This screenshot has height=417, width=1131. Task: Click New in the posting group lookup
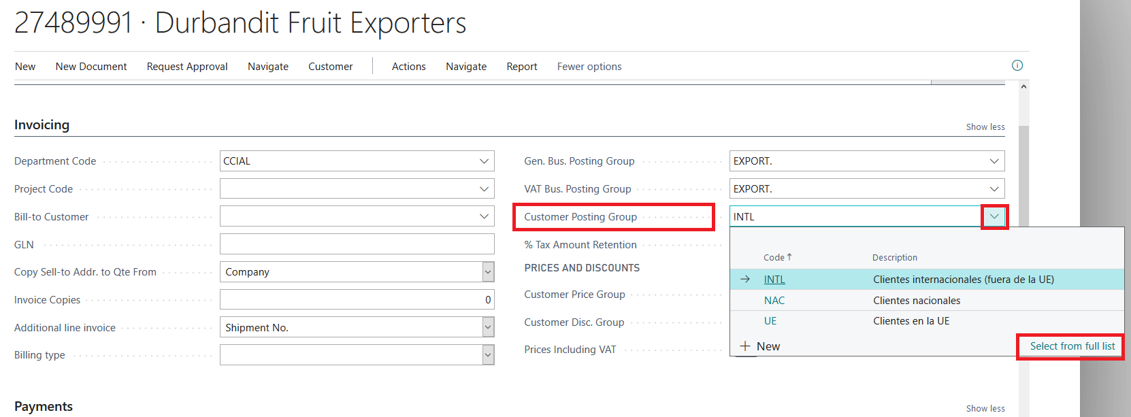click(768, 346)
